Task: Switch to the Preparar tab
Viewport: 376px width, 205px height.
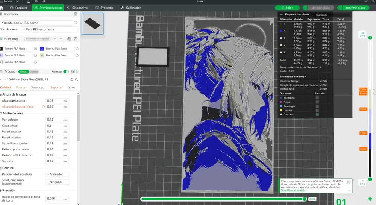Action: (18, 8)
